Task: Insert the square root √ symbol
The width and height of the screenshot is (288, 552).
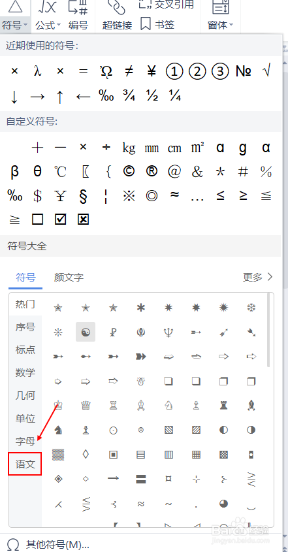Action: [x=266, y=71]
